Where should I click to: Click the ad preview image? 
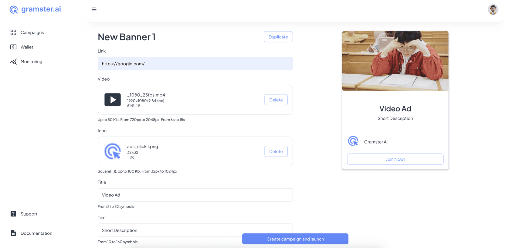[395, 61]
